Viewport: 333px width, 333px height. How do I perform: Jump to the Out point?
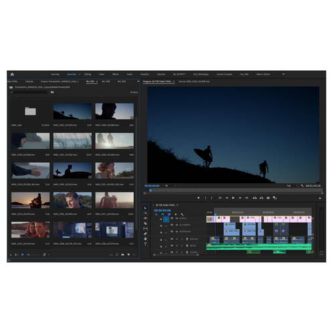point(247,198)
